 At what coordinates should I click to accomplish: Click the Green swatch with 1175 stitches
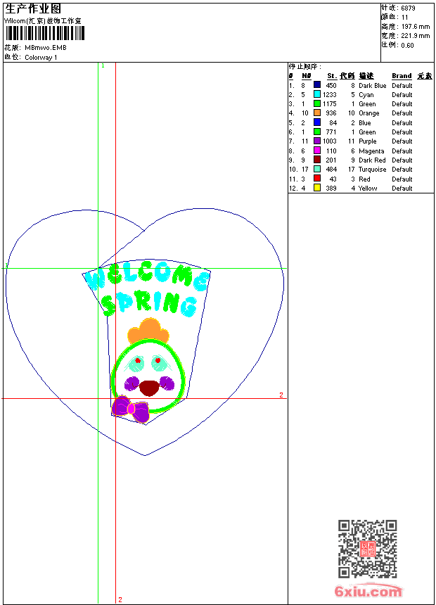[317, 104]
